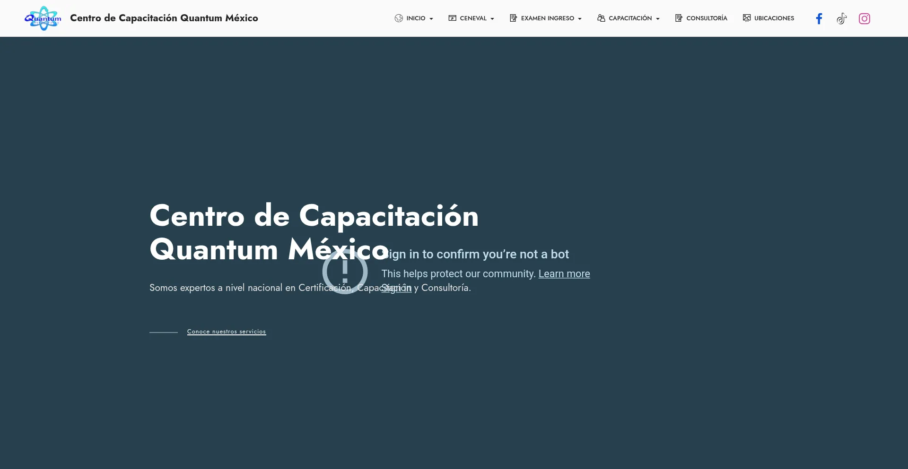Viewport: 908px width, 469px height.
Task: Click the 'Sign in to confirm you're not a bot' text
Action: (475, 254)
